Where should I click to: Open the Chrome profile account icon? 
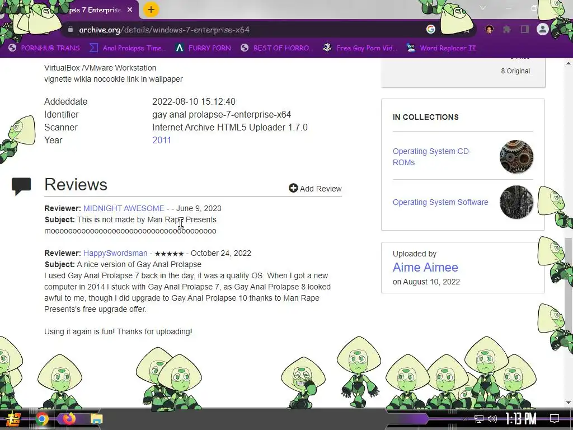tap(543, 29)
